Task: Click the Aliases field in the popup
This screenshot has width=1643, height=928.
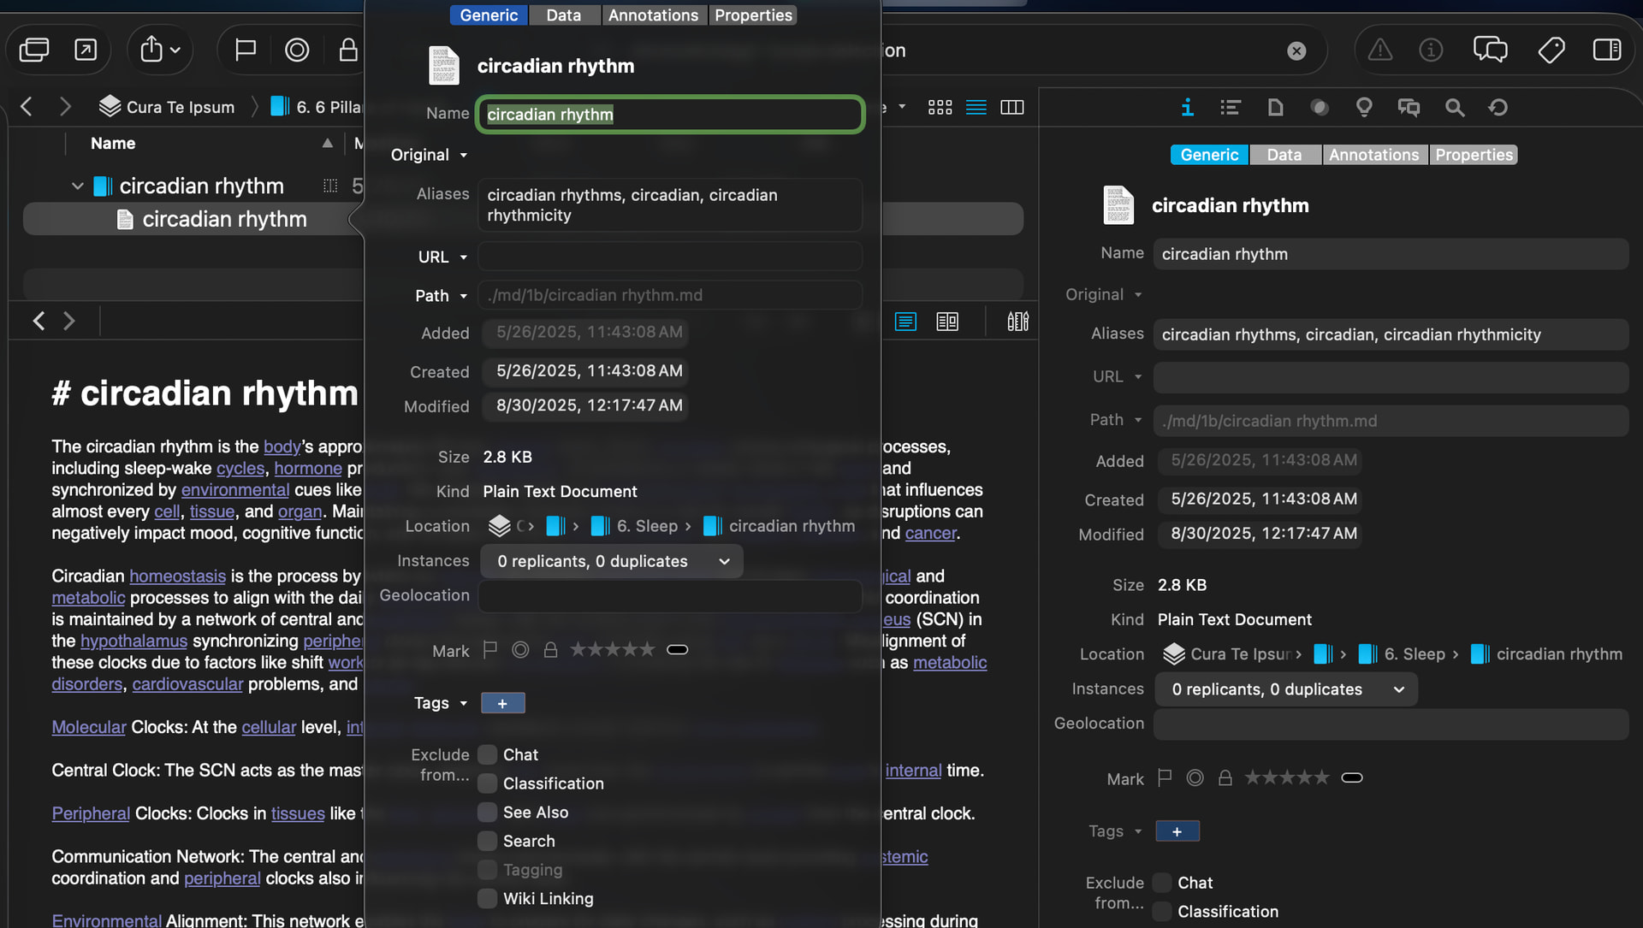Action: coord(669,205)
